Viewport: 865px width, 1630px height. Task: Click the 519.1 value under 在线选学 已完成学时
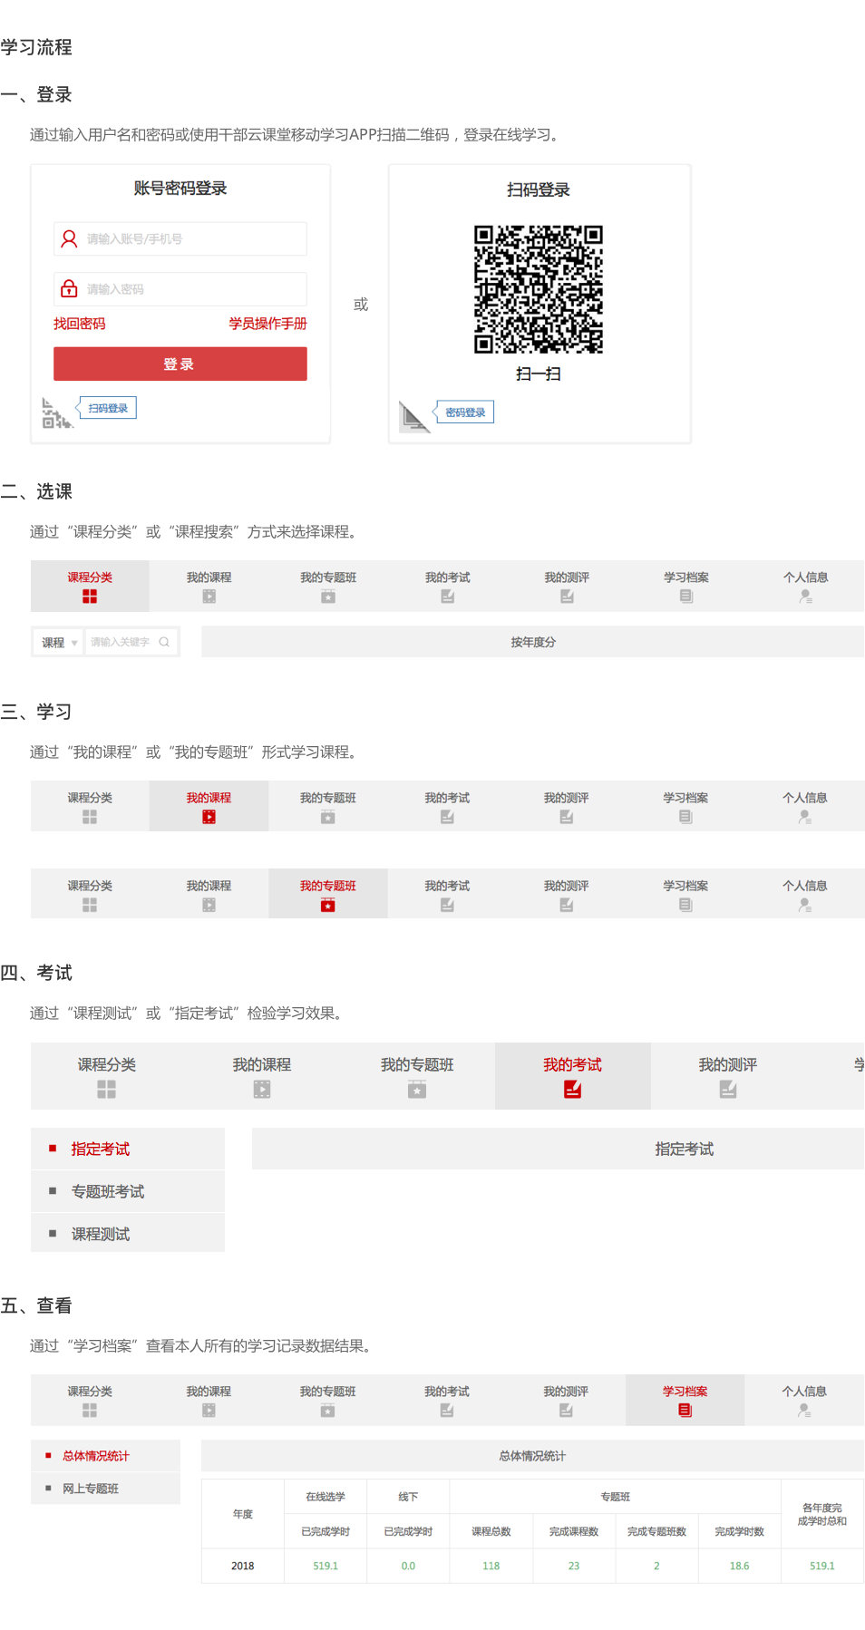(326, 1566)
